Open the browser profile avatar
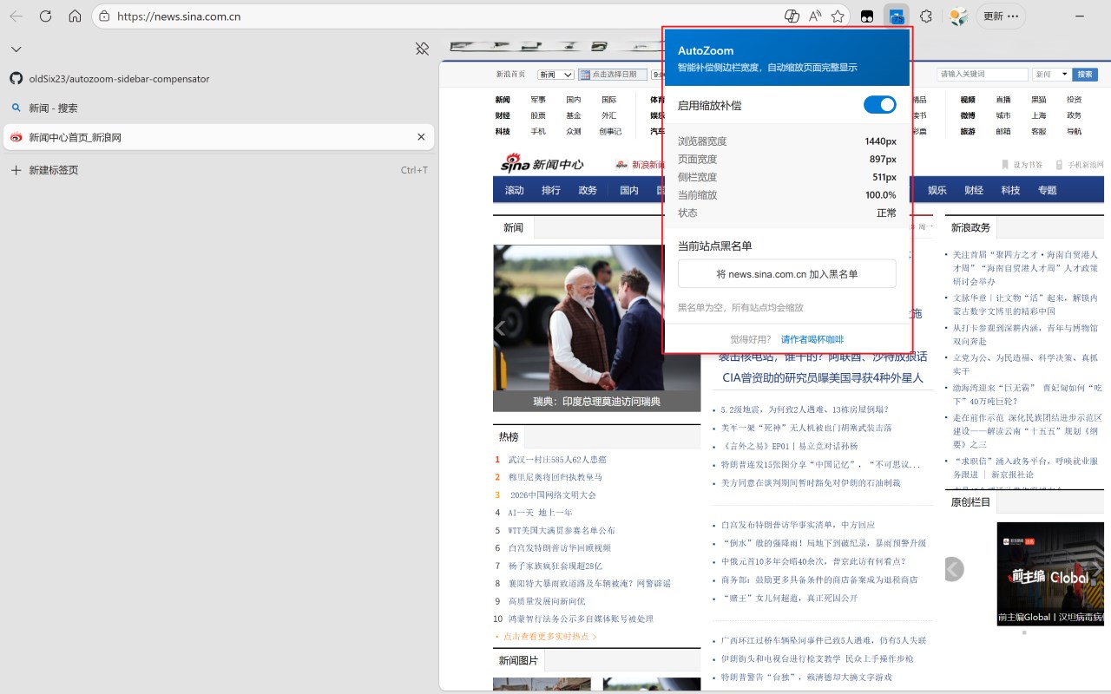Viewport: 1111px width, 694px height. point(958,16)
